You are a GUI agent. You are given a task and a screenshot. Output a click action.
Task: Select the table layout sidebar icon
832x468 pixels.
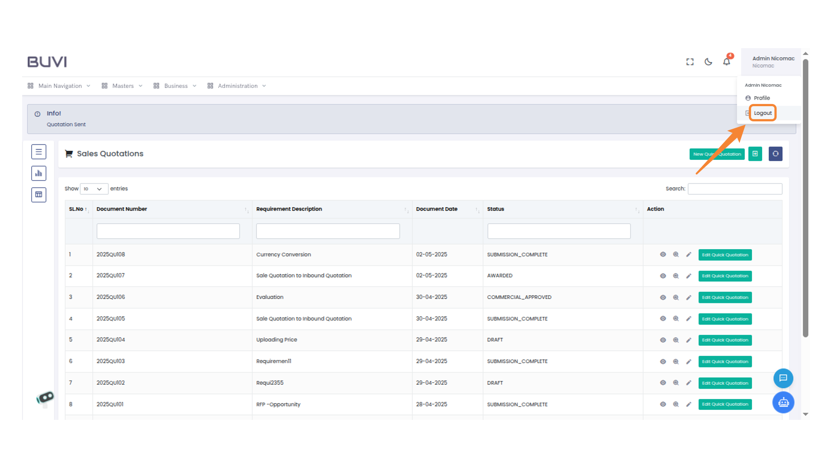(x=39, y=195)
